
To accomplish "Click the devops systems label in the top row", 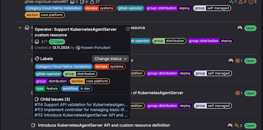I will coord(100,8).
